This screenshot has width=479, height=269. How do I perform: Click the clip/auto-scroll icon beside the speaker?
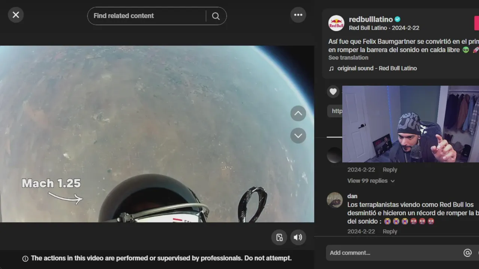279,237
